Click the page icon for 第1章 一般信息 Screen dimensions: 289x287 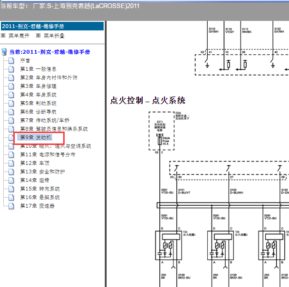tap(11, 69)
